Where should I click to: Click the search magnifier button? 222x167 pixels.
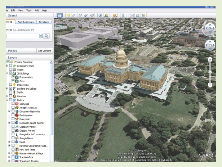click(47, 36)
